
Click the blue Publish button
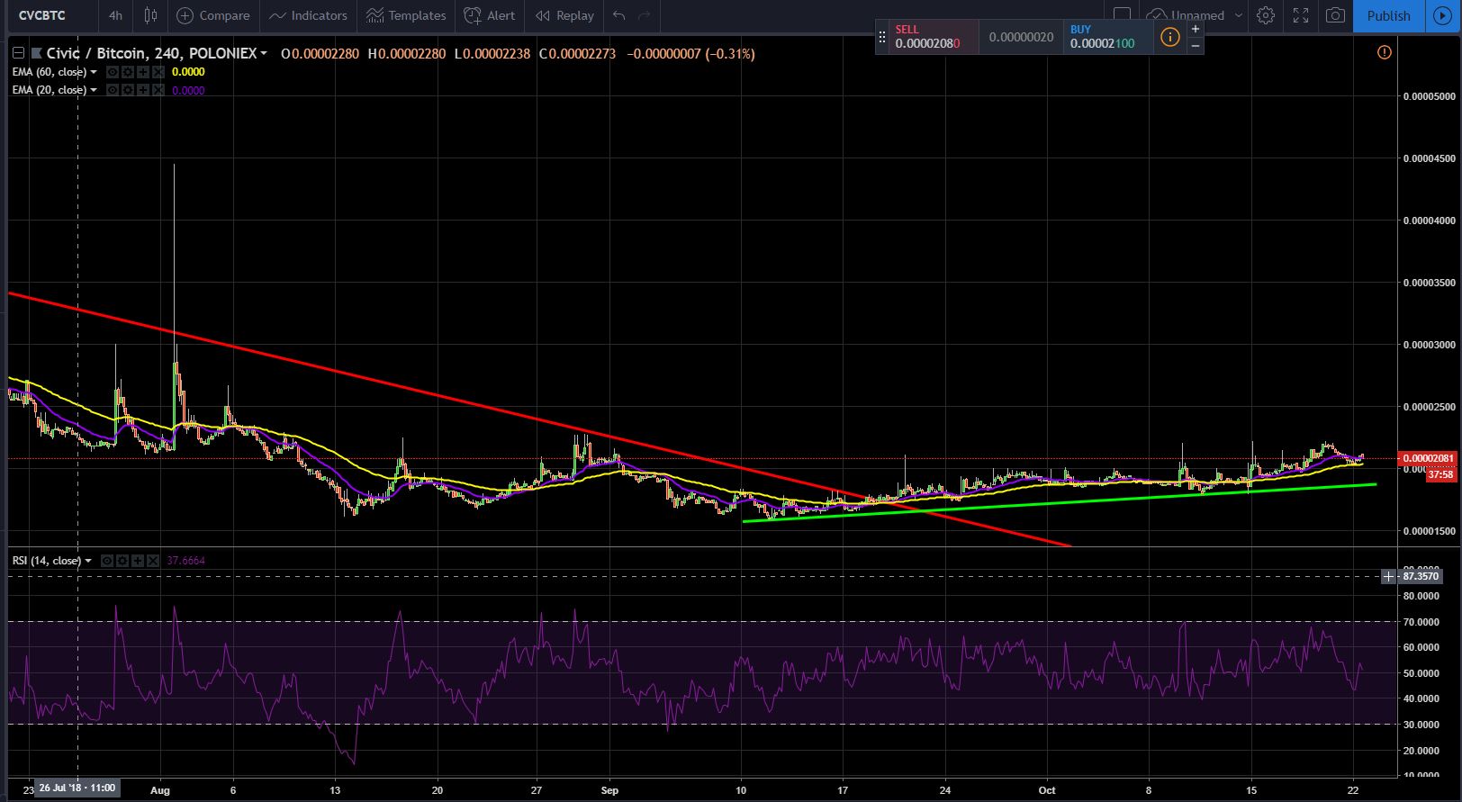1388,15
